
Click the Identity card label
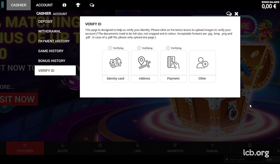(x=115, y=78)
